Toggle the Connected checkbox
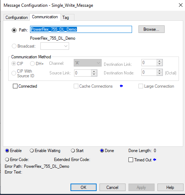 pos(15,86)
